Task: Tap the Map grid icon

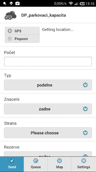Action: (x=59, y=161)
